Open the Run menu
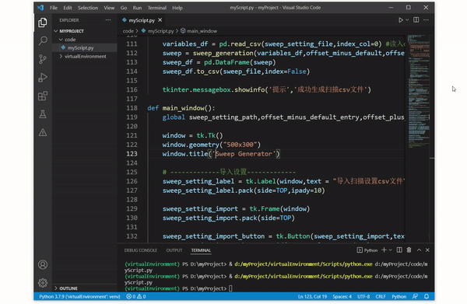This screenshot has height=304, width=467. 137,8
